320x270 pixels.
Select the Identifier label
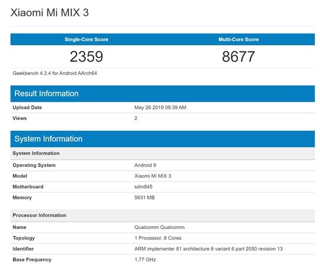(x=23, y=249)
